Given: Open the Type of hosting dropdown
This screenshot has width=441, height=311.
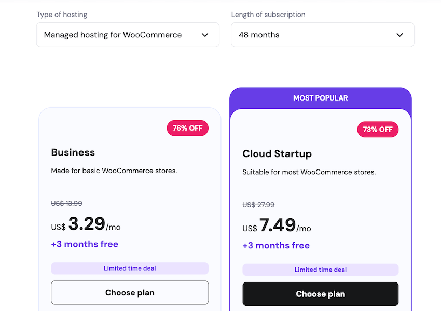Looking at the screenshot, I should tap(127, 35).
